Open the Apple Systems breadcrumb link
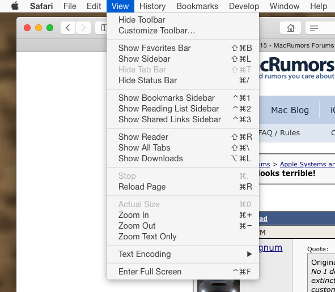 pyautogui.click(x=307, y=164)
